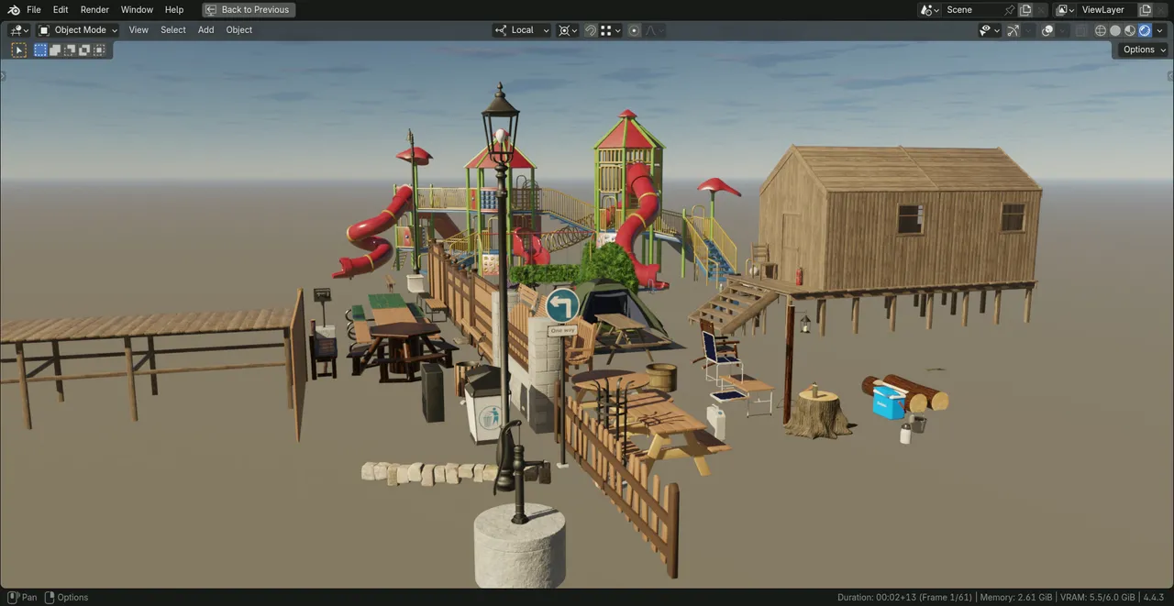Choose the intersect selection mode icon
The image size is (1174, 606).
pos(99,50)
